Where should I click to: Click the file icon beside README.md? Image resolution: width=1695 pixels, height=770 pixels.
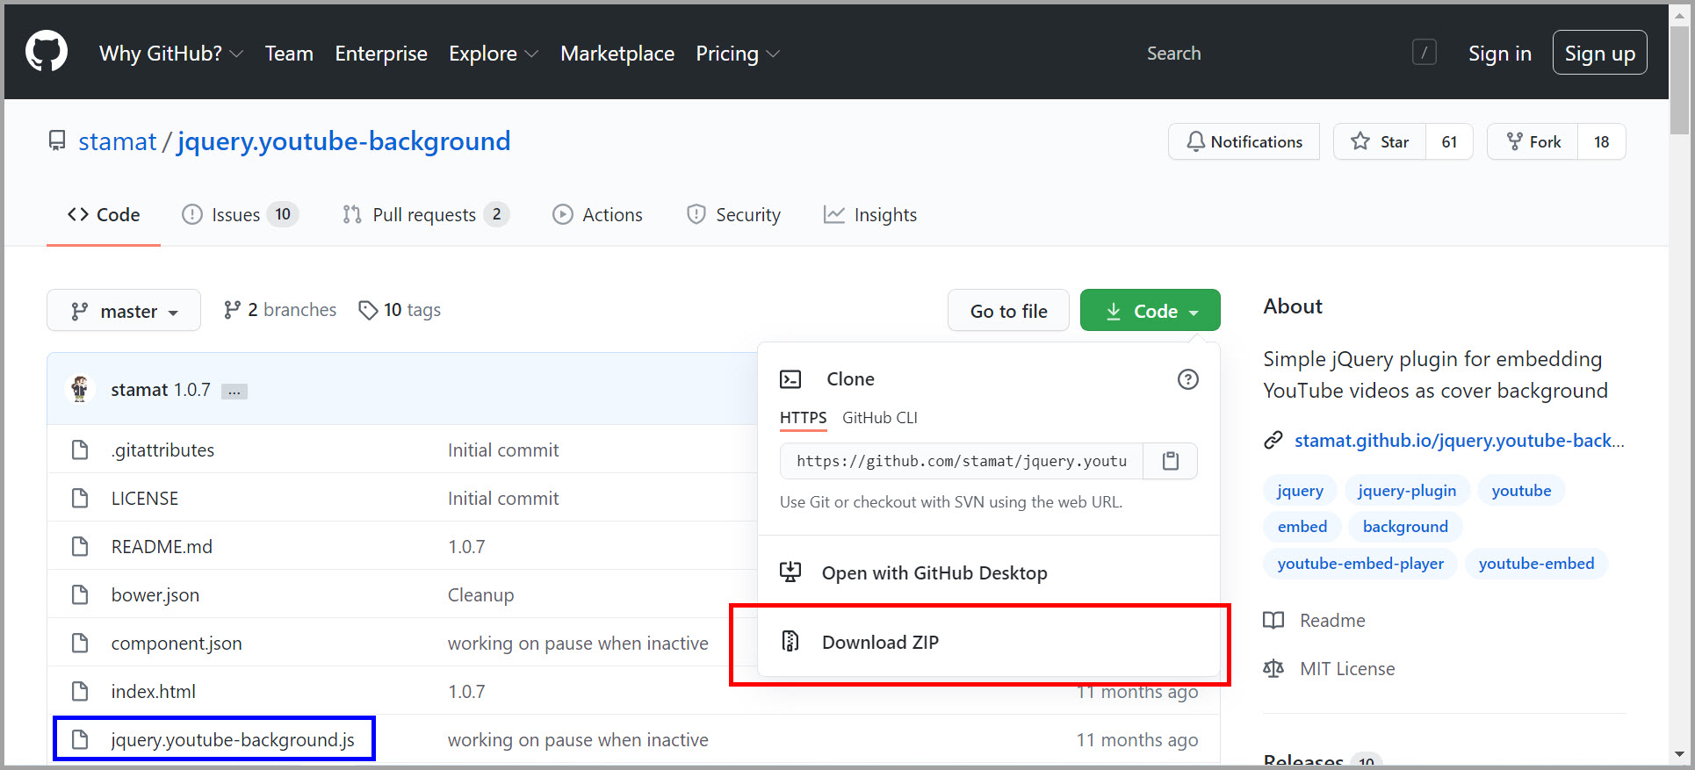(x=80, y=547)
